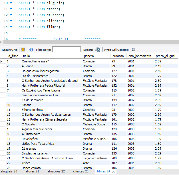The width and height of the screenshot is (179, 175).
Task: Show the clientes 23 result tab
Action: click(81, 172)
